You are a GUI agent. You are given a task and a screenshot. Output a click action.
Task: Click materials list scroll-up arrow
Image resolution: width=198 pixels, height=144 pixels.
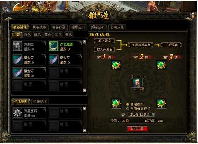pos(84,108)
